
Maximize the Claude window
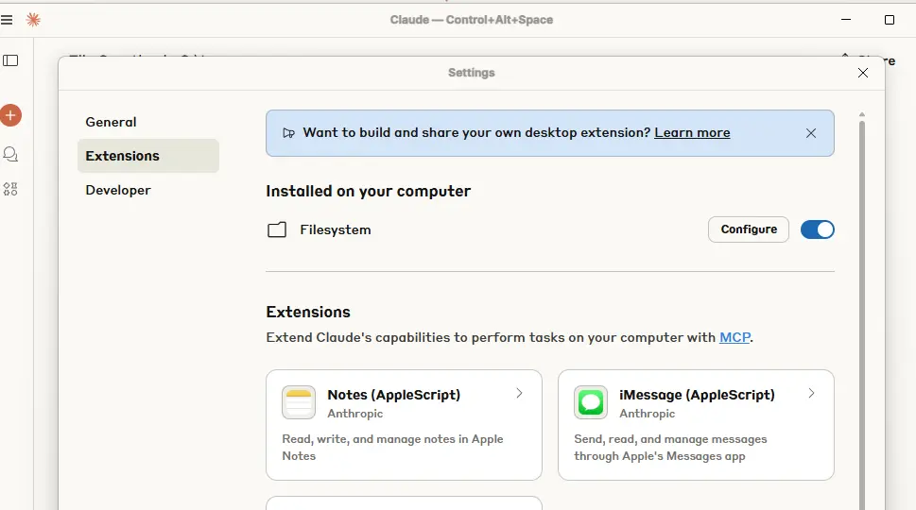click(890, 20)
